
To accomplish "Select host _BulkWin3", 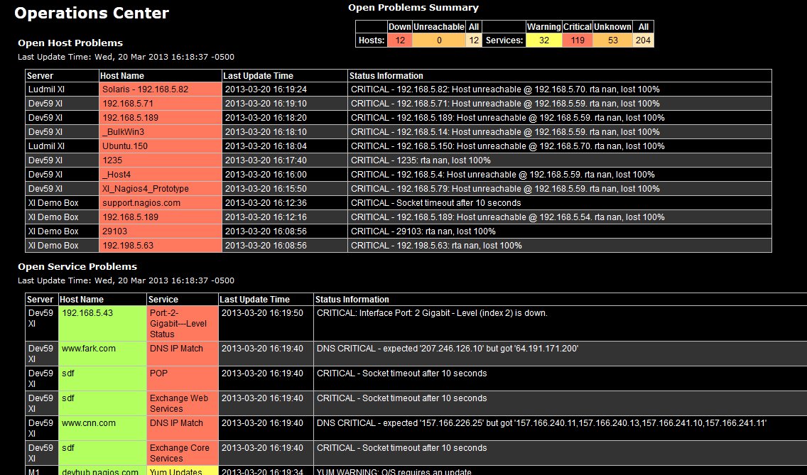I will pyautogui.click(x=123, y=132).
